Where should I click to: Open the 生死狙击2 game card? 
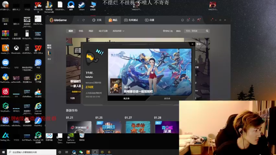[x=79, y=127]
